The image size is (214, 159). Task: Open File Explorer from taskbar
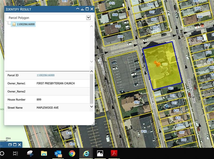pyautogui.click(x=44, y=153)
